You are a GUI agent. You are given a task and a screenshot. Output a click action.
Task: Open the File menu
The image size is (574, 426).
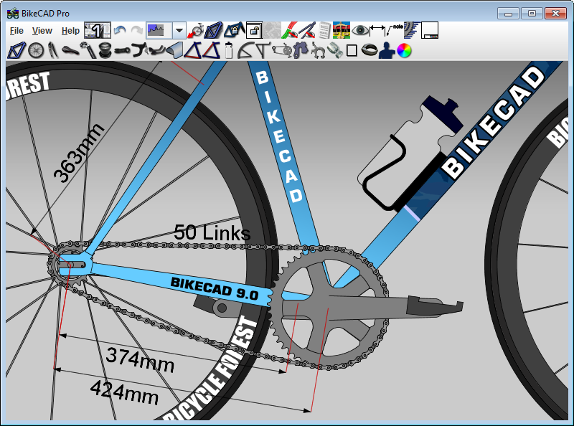click(17, 31)
